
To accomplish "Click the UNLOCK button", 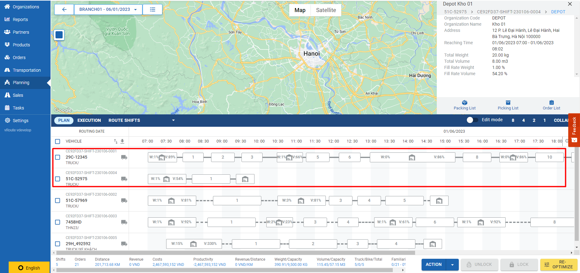I will [x=479, y=265].
